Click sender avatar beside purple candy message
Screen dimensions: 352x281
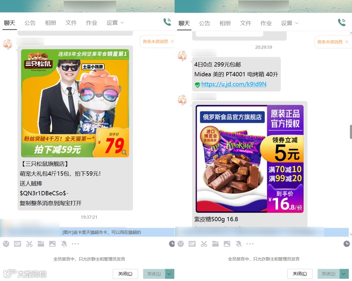[183, 100]
